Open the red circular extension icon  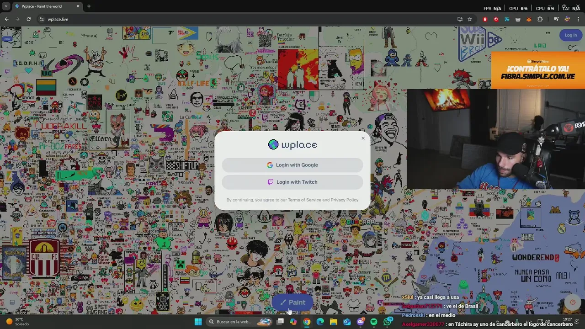click(x=496, y=19)
